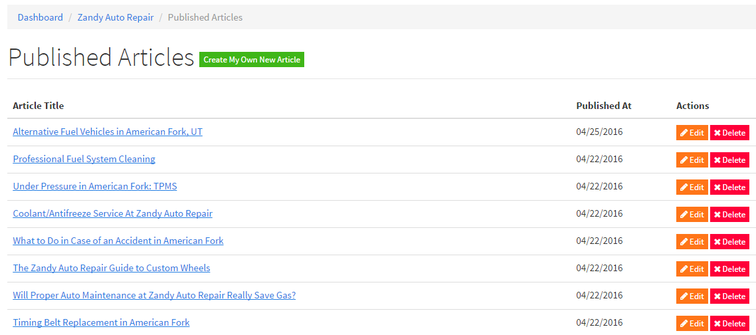Viewport: 756px width, 335px height.
Task: Click the Published At column header
Action: pyautogui.click(x=604, y=105)
